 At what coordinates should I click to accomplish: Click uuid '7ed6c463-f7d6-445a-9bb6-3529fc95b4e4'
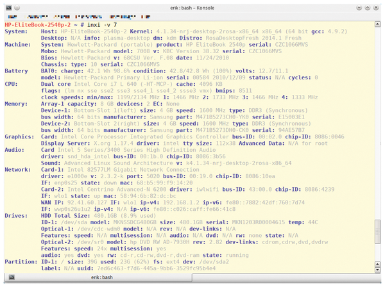156,268
